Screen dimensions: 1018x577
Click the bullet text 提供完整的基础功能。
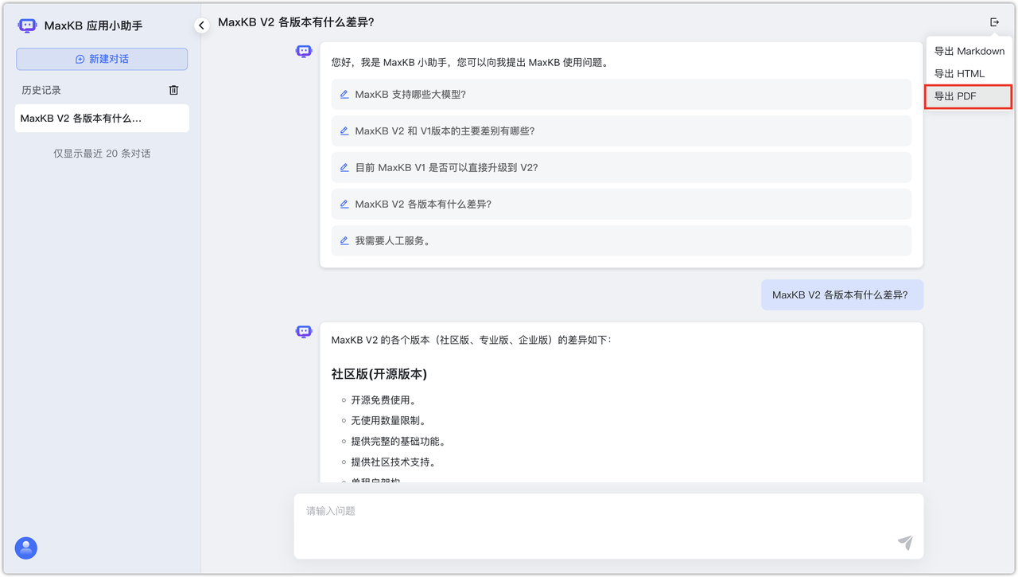[x=398, y=441]
